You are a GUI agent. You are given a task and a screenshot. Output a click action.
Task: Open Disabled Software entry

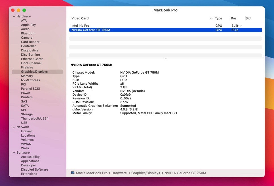[x=34, y=170]
